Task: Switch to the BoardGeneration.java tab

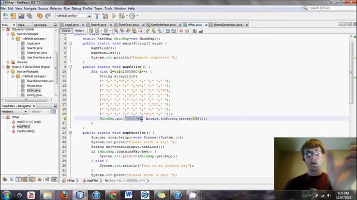Action: point(228,24)
